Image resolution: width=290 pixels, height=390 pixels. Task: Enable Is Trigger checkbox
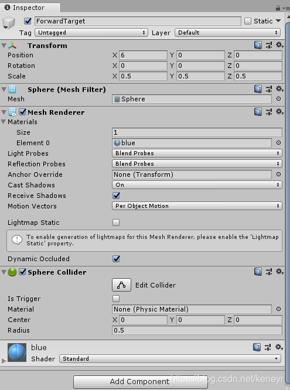point(116,299)
